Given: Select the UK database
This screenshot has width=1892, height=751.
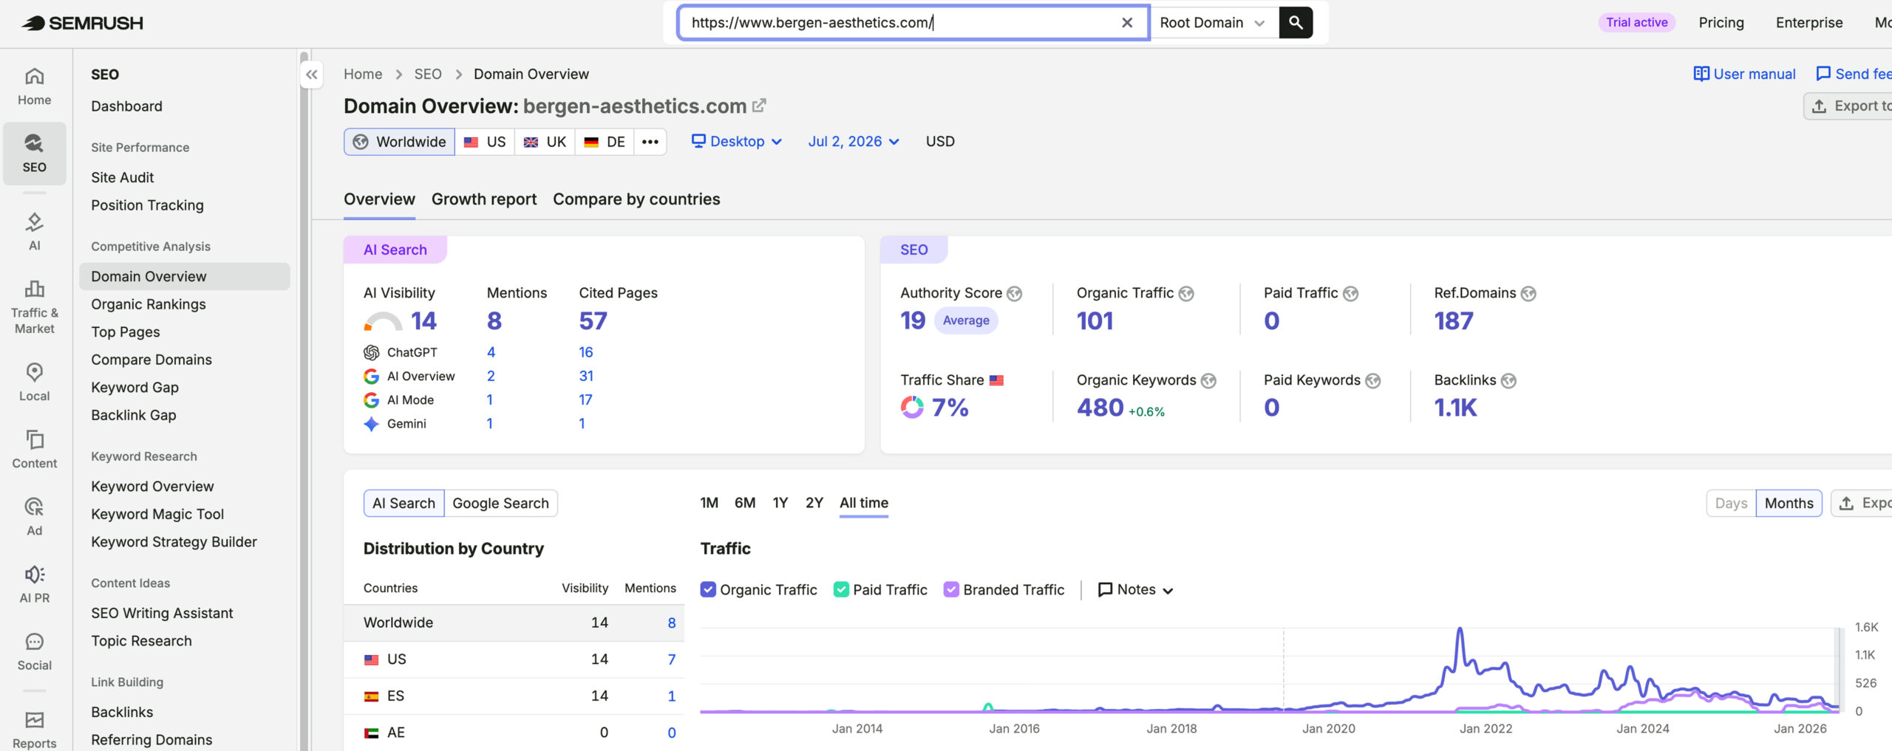Looking at the screenshot, I should tap(545, 142).
